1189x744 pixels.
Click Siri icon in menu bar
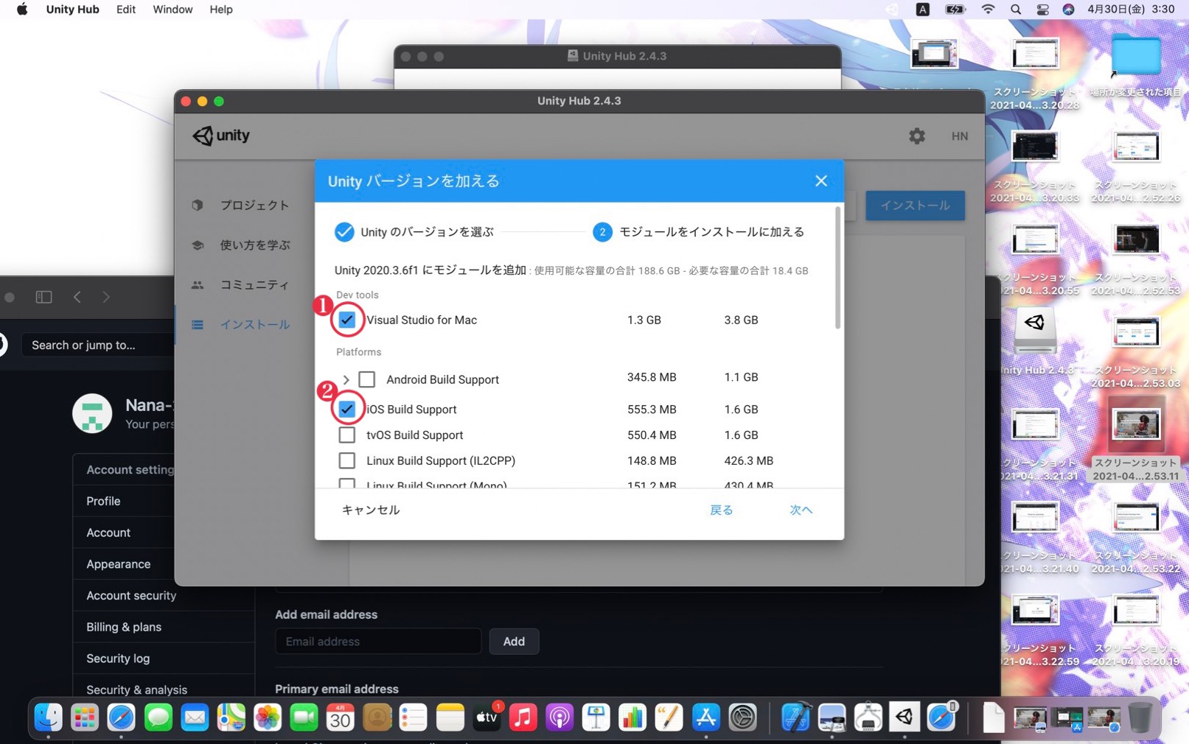coord(1068,10)
